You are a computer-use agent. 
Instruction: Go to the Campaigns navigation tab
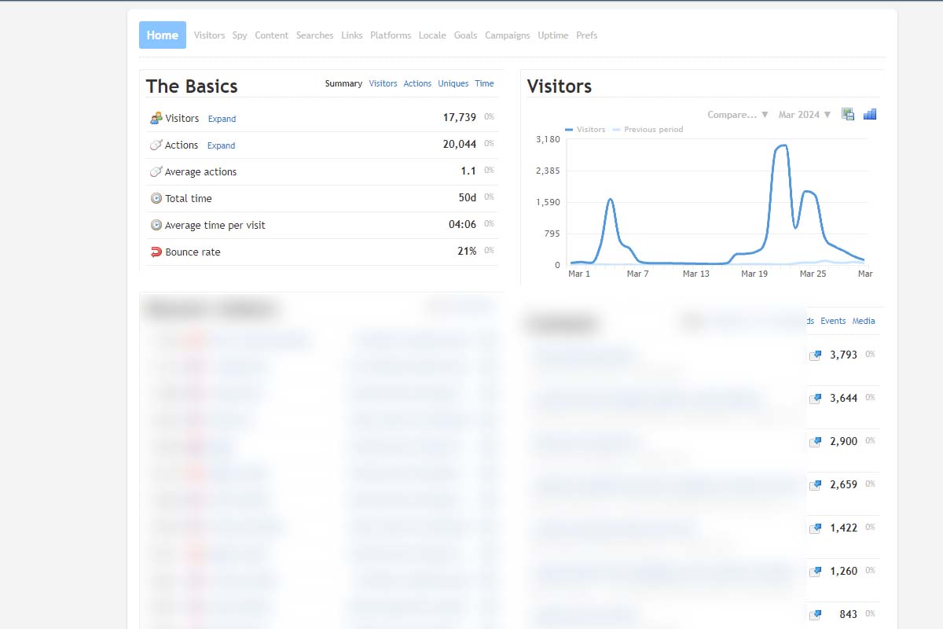(x=507, y=35)
